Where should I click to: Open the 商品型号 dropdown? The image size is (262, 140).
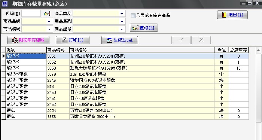pos(122,29)
